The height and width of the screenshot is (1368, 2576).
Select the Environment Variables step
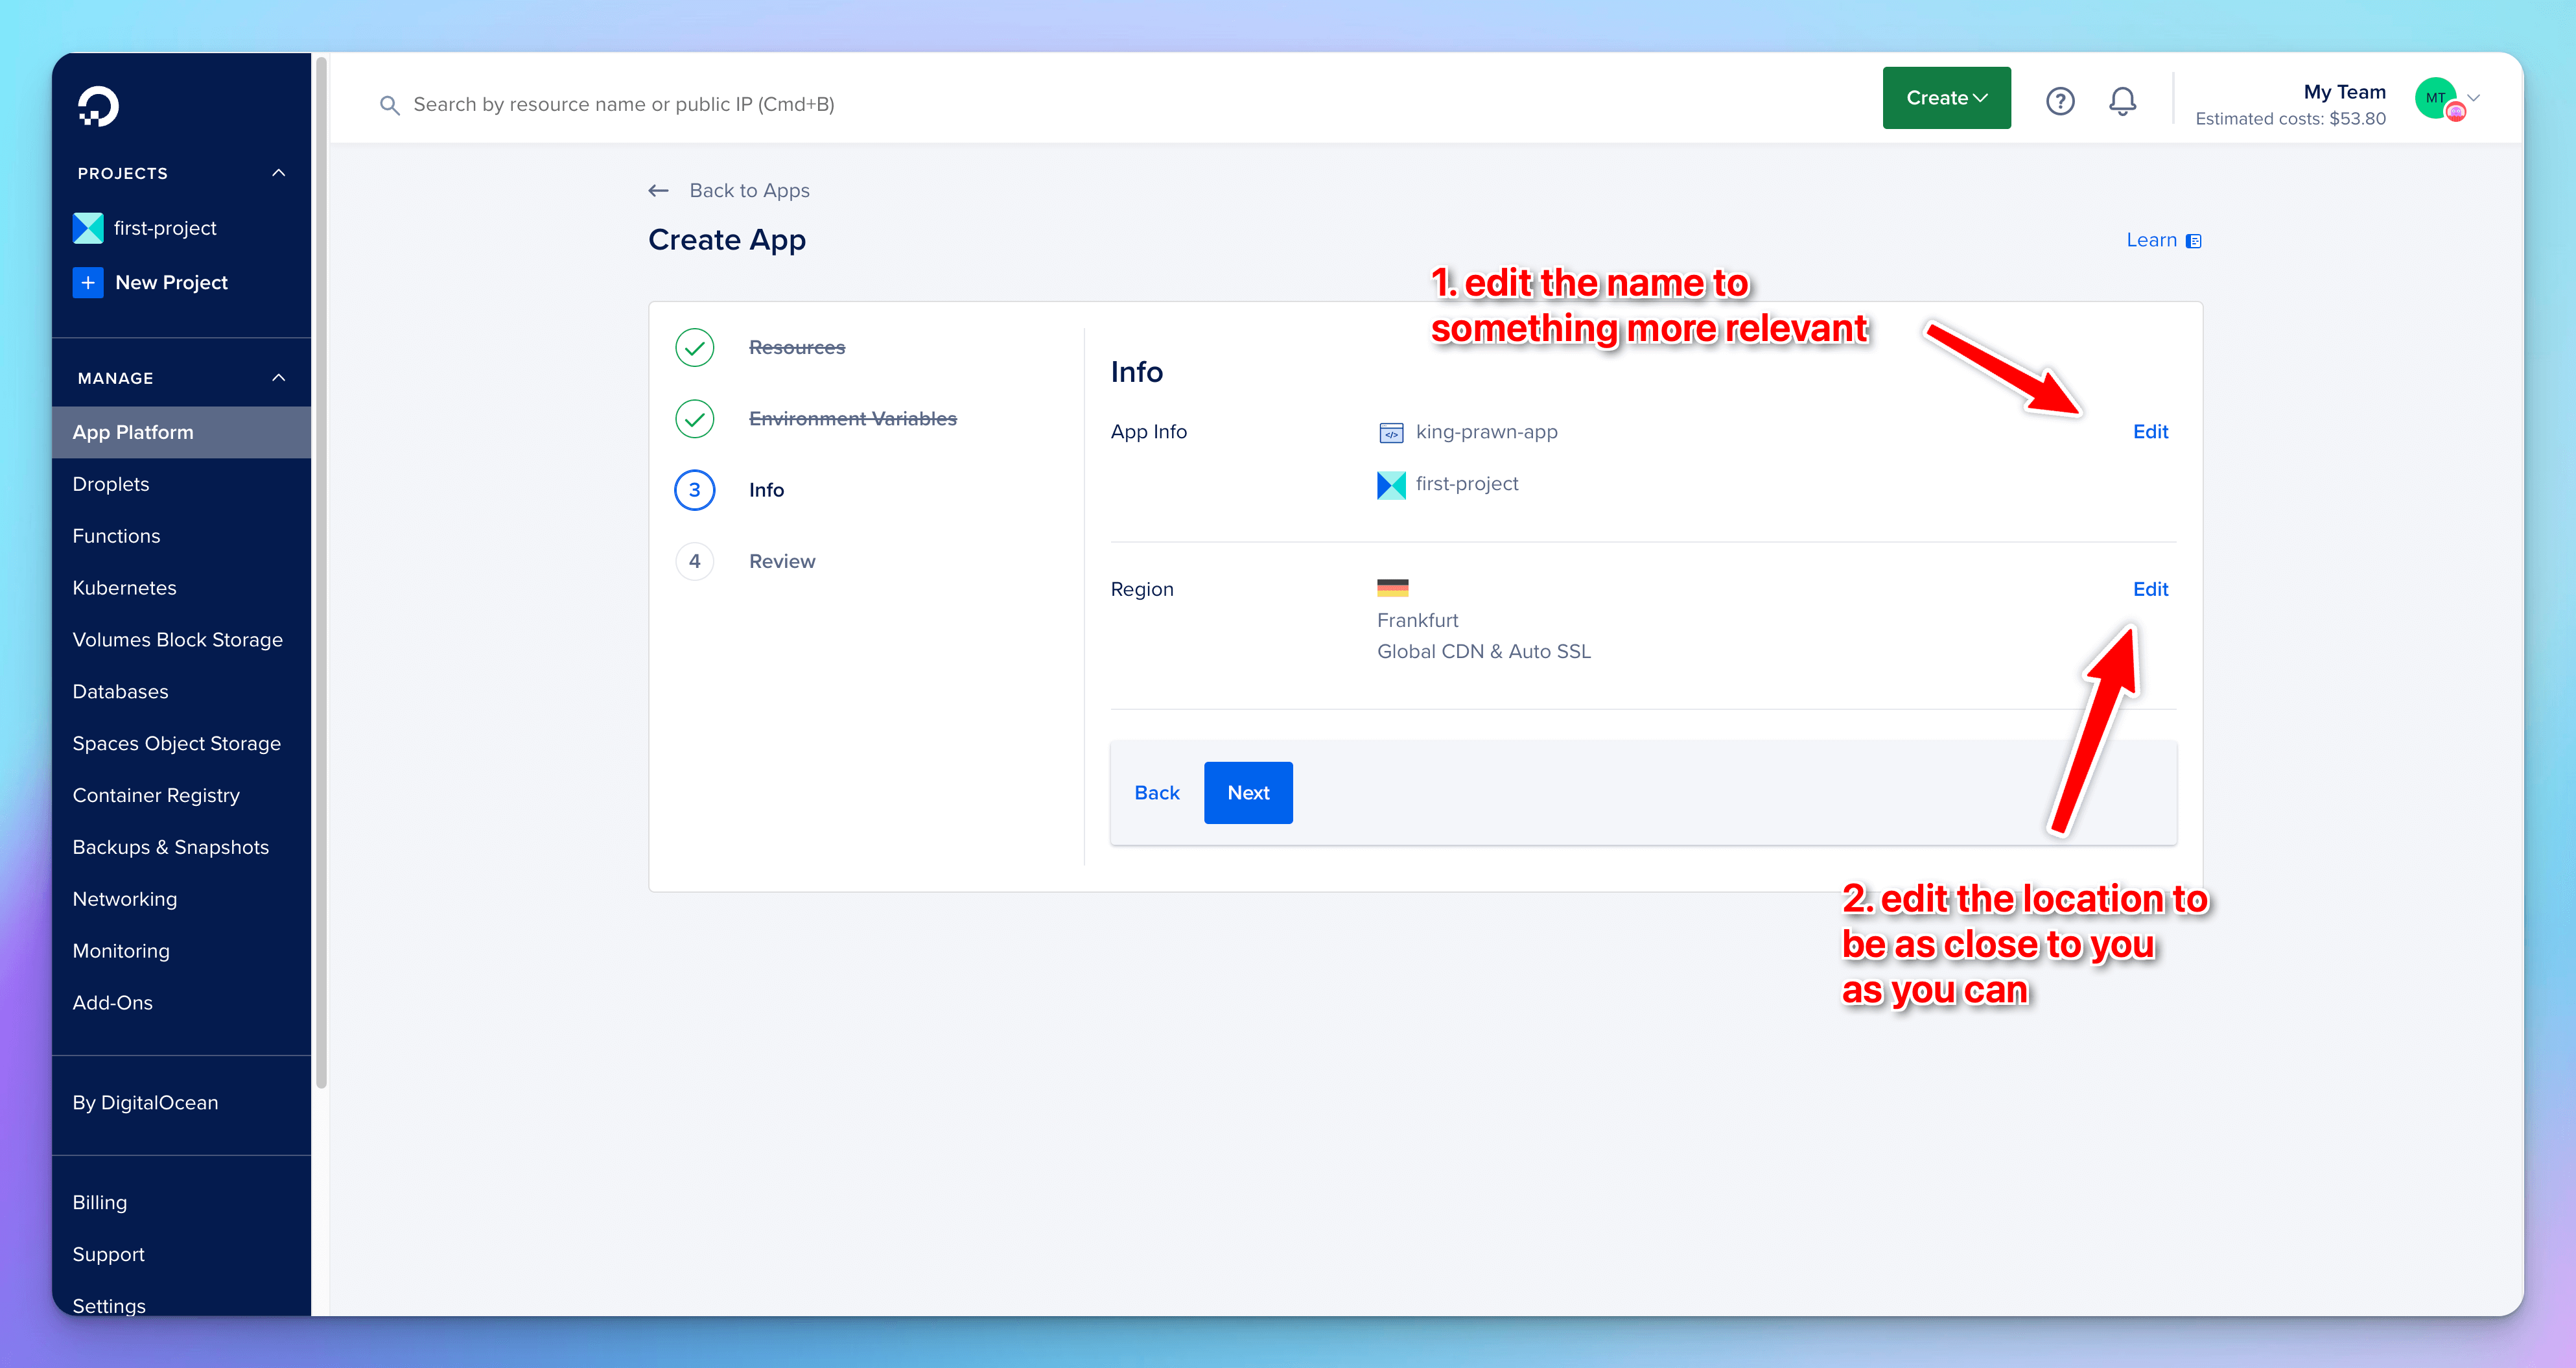click(852, 418)
